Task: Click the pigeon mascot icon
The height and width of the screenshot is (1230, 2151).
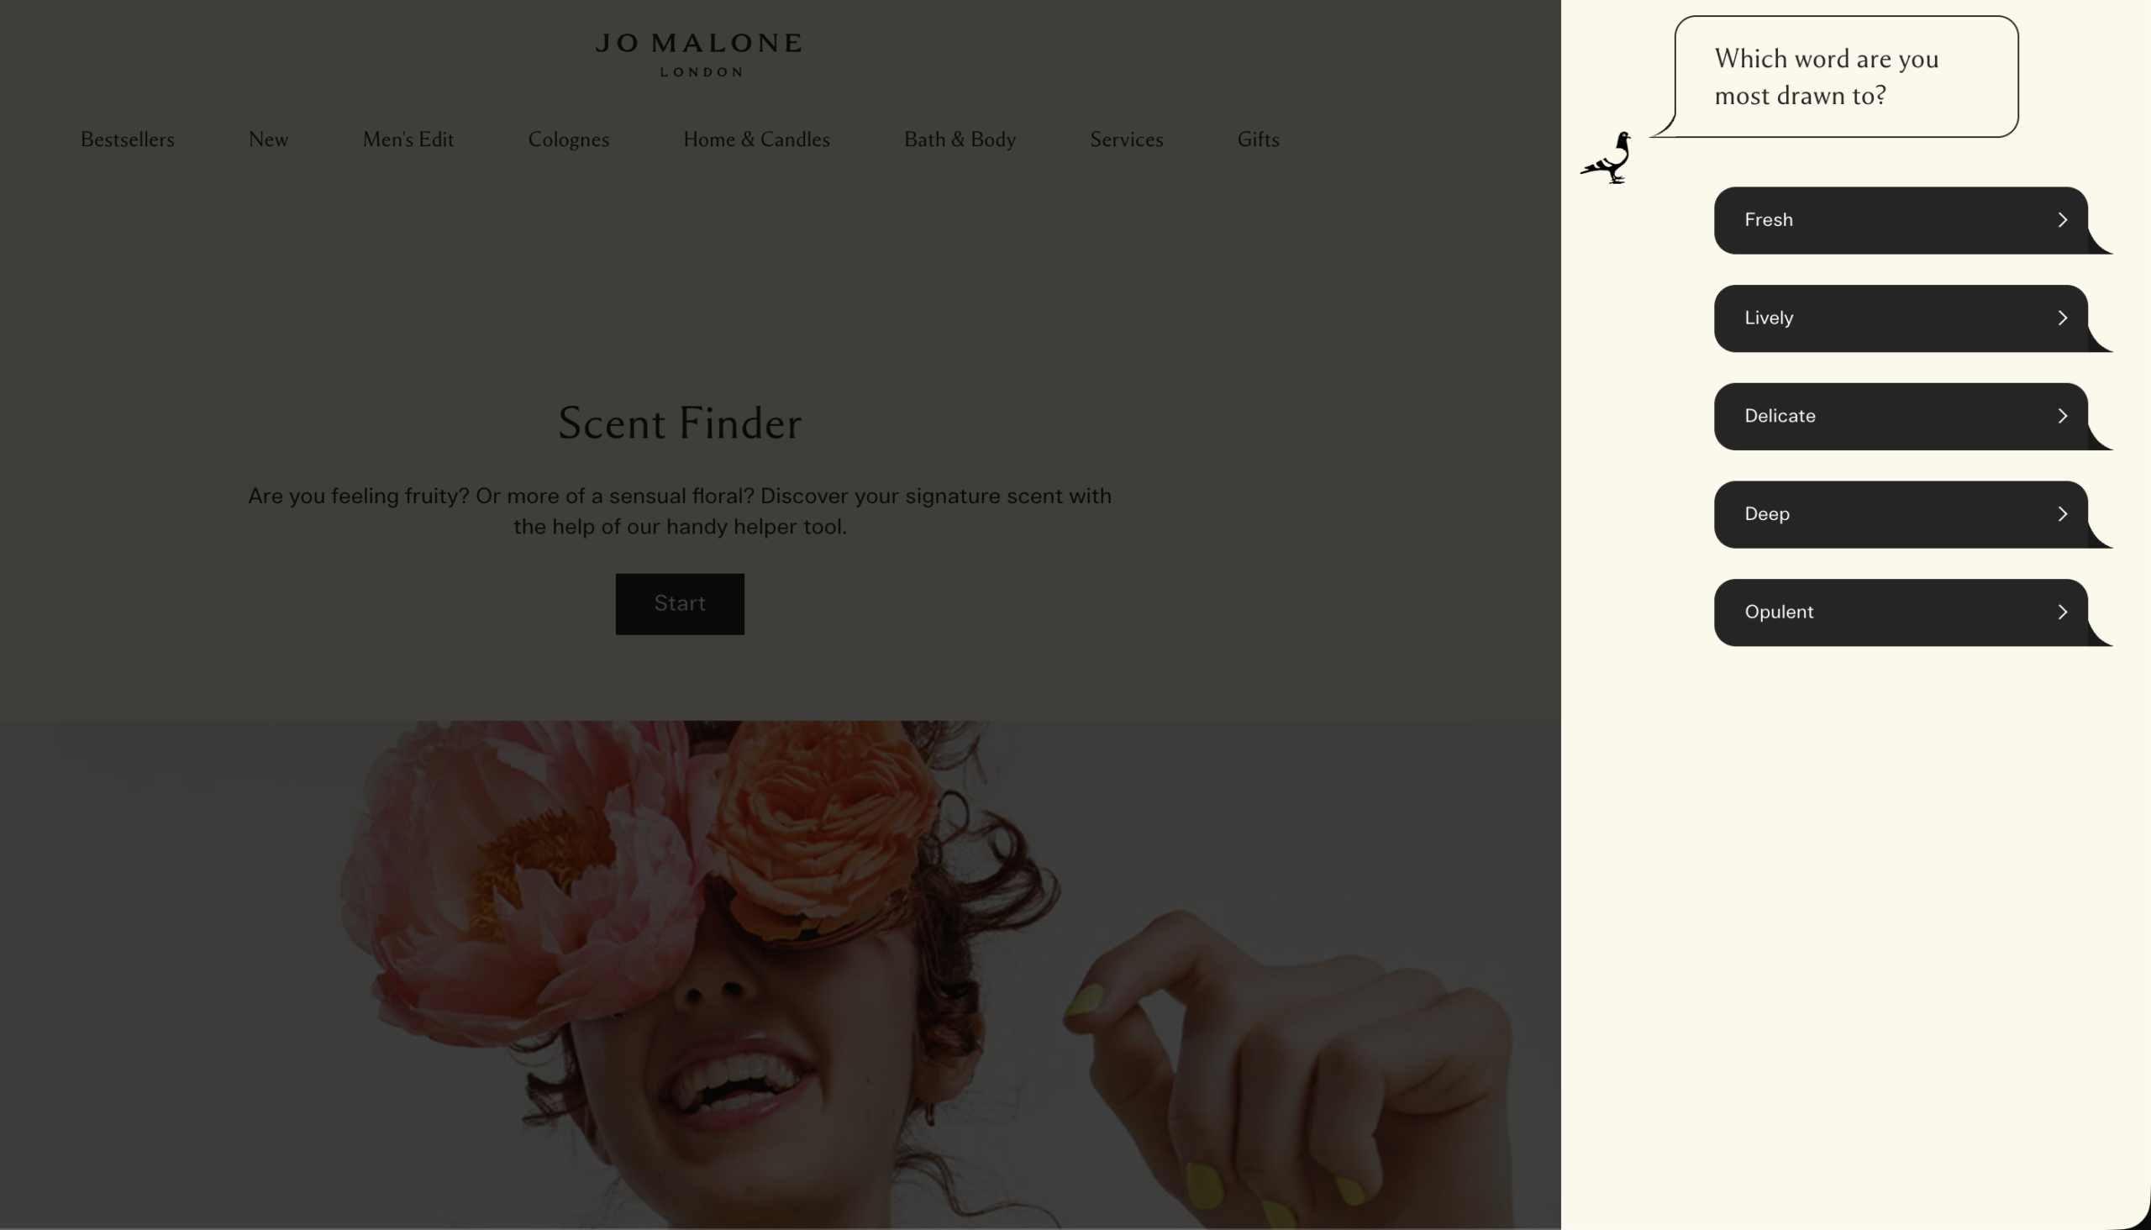Action: (x=1606, y=158)
